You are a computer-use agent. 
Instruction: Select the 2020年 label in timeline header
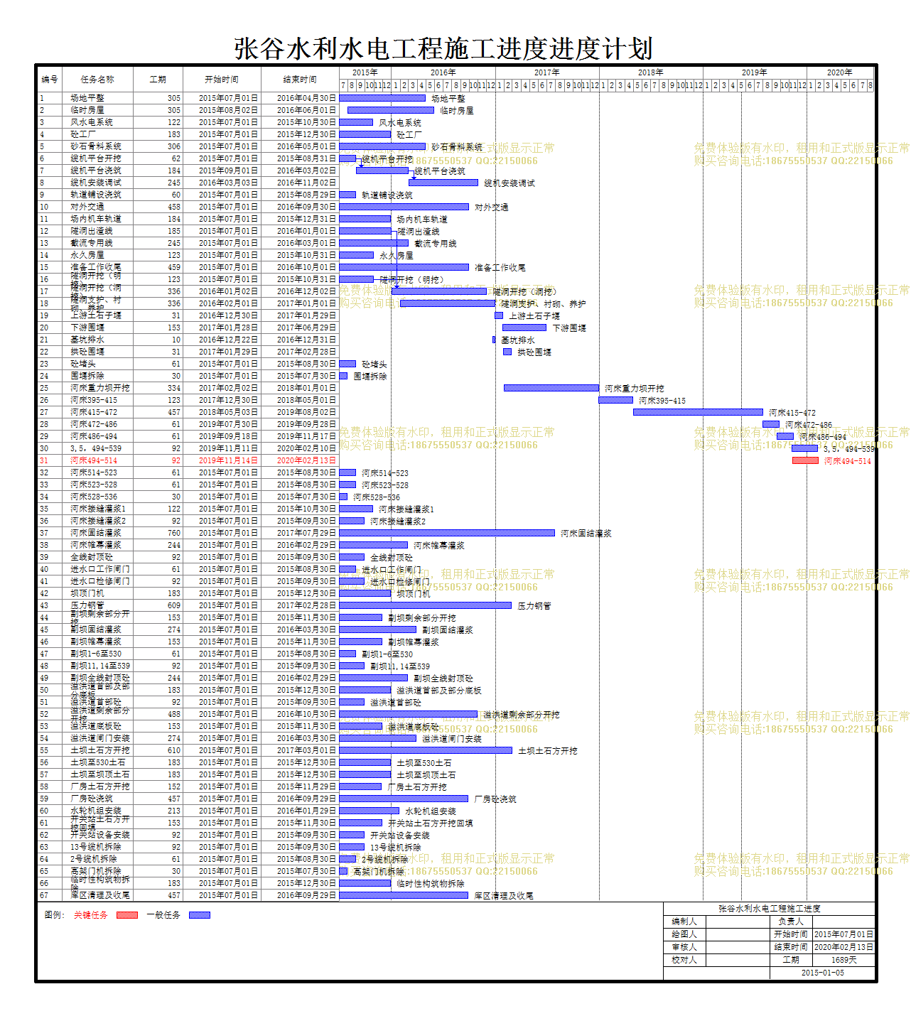tap(840, 72)
